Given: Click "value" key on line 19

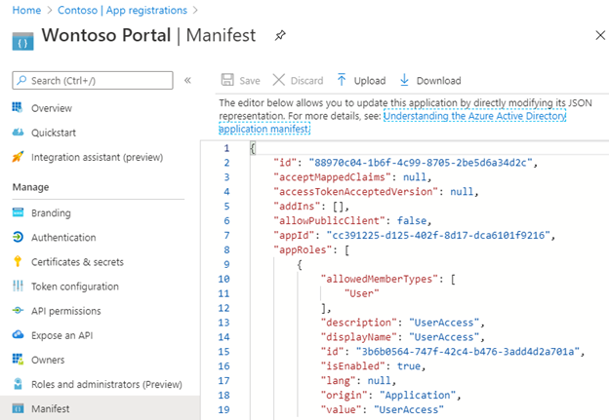Looking at the screenshot, I should 341,410.
